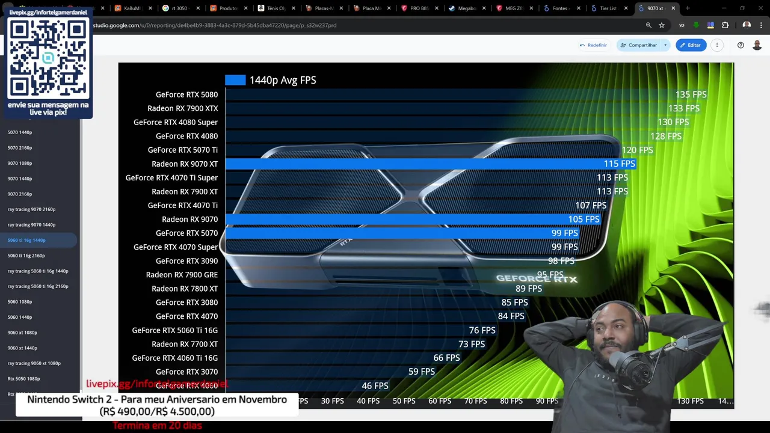
Task: Open the 5060 ti 16g 2160p page
Action: pyautogui.click(x=26, y=256)
